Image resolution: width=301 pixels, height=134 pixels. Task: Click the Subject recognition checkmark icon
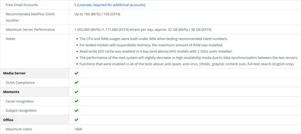click(x=76, y=110)
